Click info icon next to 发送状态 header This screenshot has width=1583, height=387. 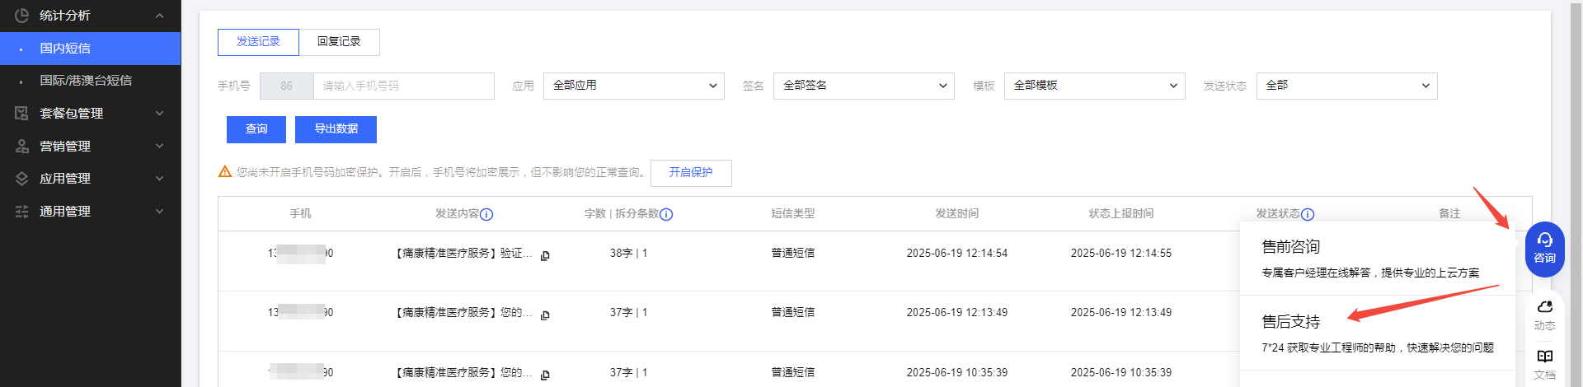pos(1308,214)
